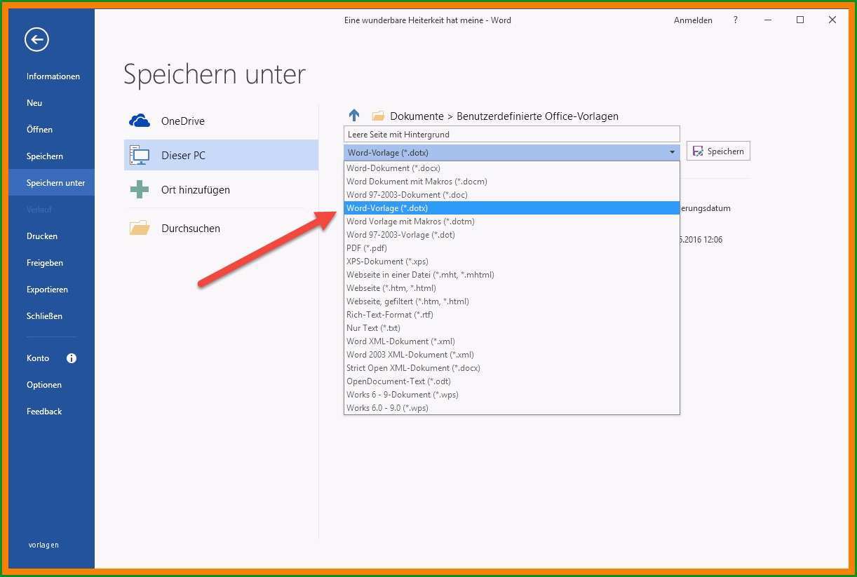Select Nur Text (*.txt) format
Viewport: 857px width, 577px height.
pos(512,328)
